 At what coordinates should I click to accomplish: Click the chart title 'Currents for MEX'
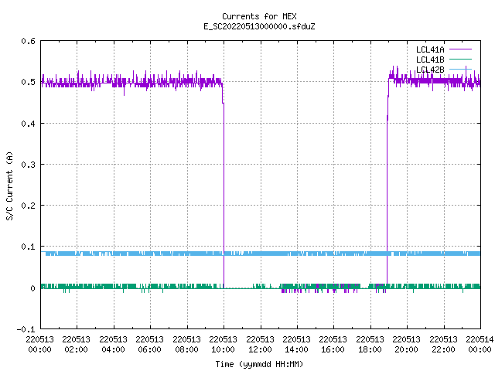[259, 16]
